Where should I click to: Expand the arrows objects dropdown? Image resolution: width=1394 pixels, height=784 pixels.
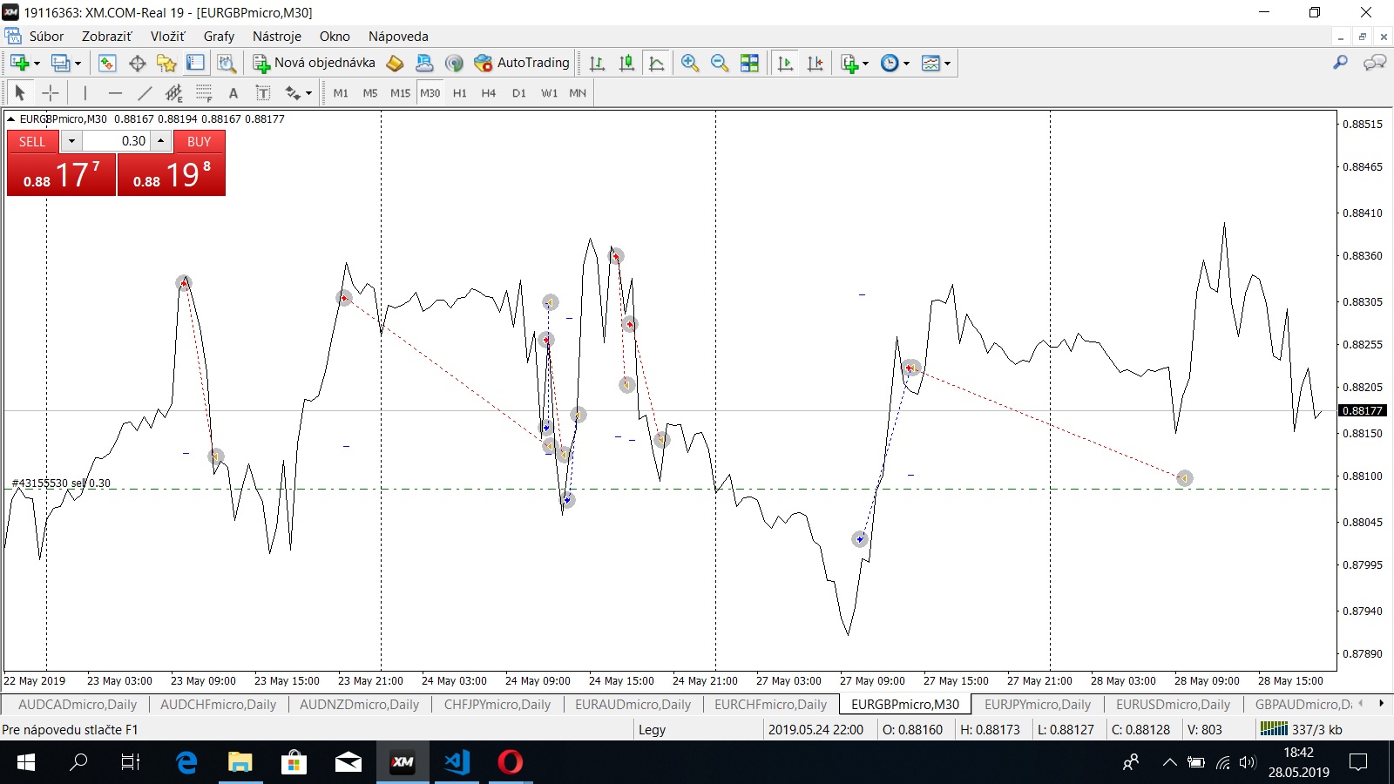click(x=308, y=92)
